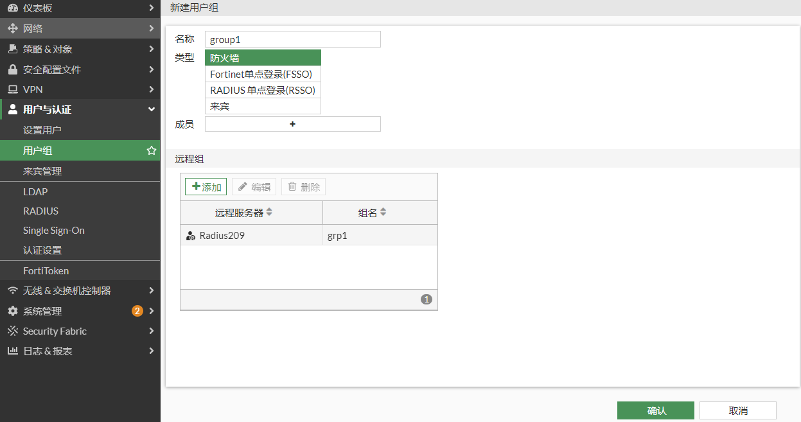Click the 确认 confirm button
801x422 pixels.
coord(655,410)
